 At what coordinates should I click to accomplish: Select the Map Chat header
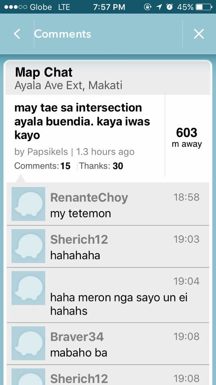pyautogui.click(x=108, y=78)
